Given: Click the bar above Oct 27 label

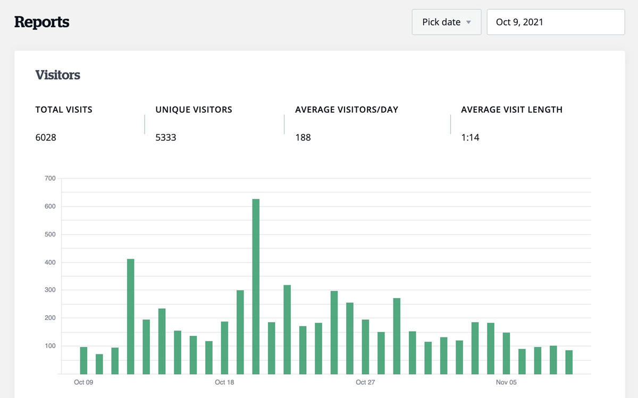Looking at the screenshot, I should pos(365,347).
